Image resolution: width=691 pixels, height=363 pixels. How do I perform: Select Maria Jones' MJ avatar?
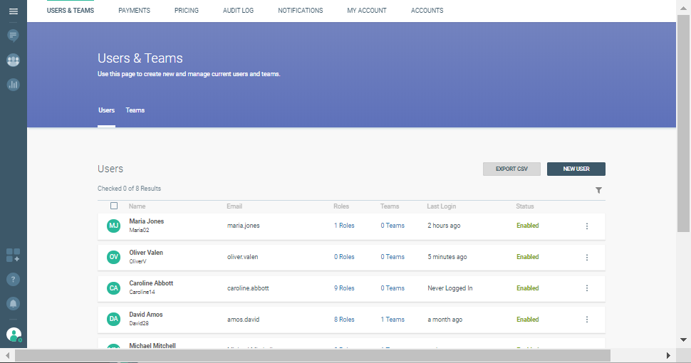click(x=113, y=226)
